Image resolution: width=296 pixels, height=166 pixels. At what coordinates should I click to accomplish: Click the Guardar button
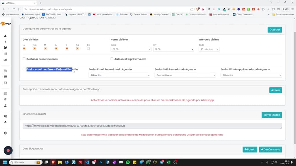tap(275, 30)
